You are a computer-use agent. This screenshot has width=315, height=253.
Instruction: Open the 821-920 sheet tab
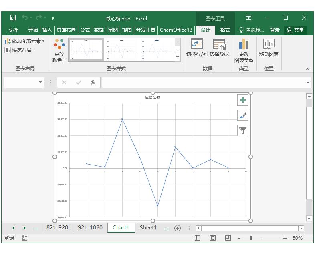pos(57,227)
